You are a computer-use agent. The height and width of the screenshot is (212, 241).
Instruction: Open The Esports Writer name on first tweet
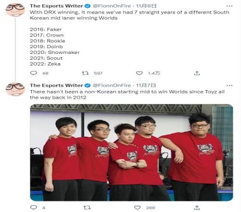(x=56, y=6)
